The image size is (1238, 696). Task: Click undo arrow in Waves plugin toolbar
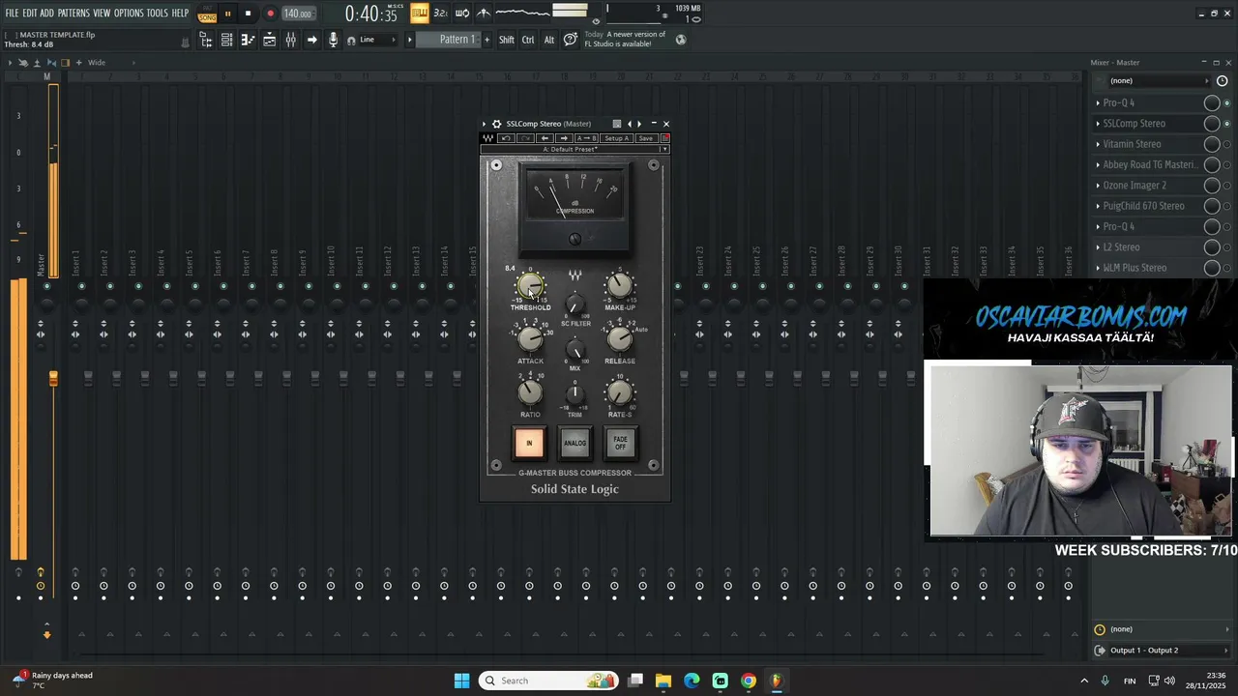click(506, 138)
